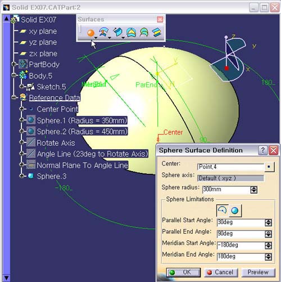Increase Sphere radius with the spinner
The image size is (281, 282).
(253, 188)
